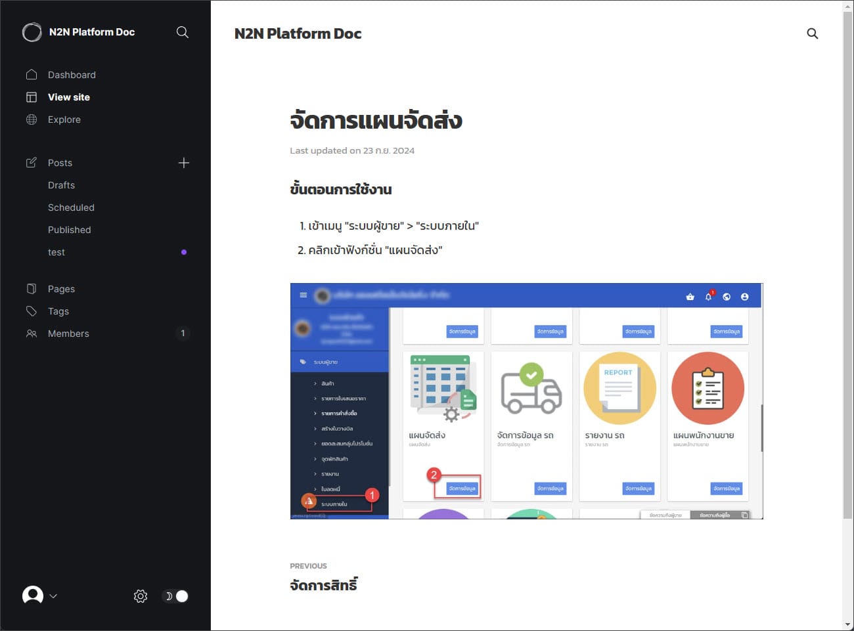Select View site in sidebar
Viewport: 854px width, 631px height.
(69, 97)
